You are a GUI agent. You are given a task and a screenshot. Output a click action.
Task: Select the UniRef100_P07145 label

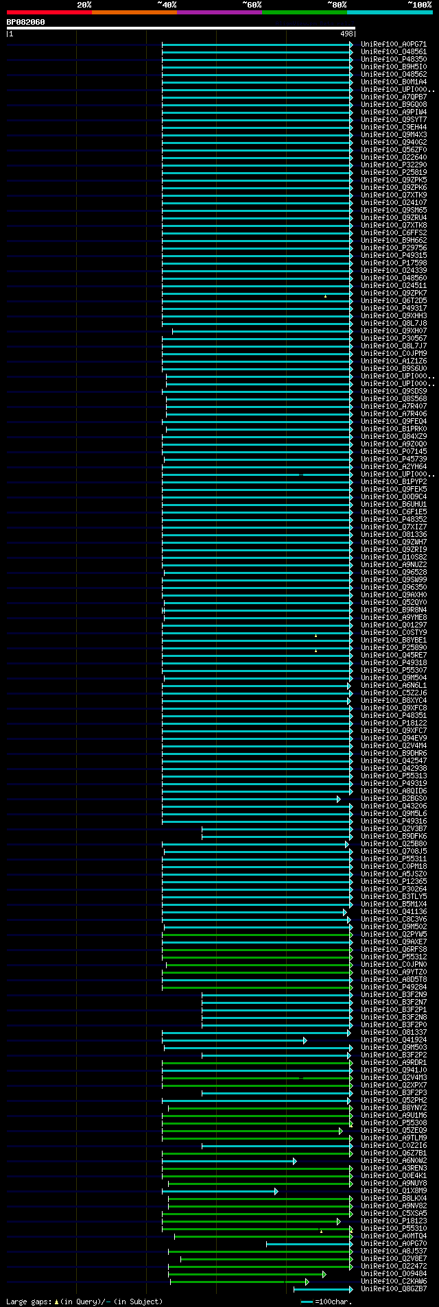pyautogui.click(x=394, y=451)
